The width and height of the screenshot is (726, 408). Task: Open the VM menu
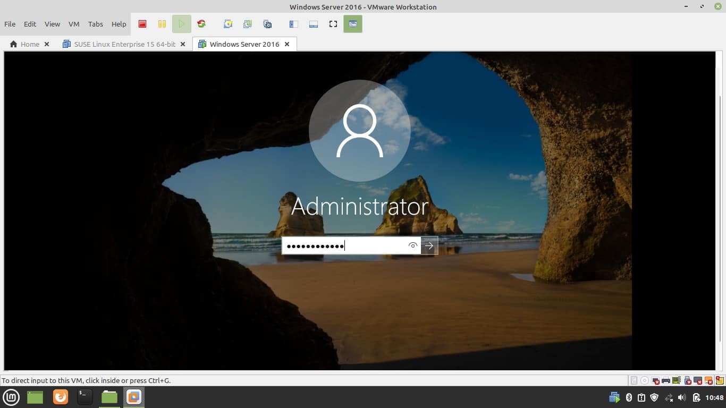(74, 24)
